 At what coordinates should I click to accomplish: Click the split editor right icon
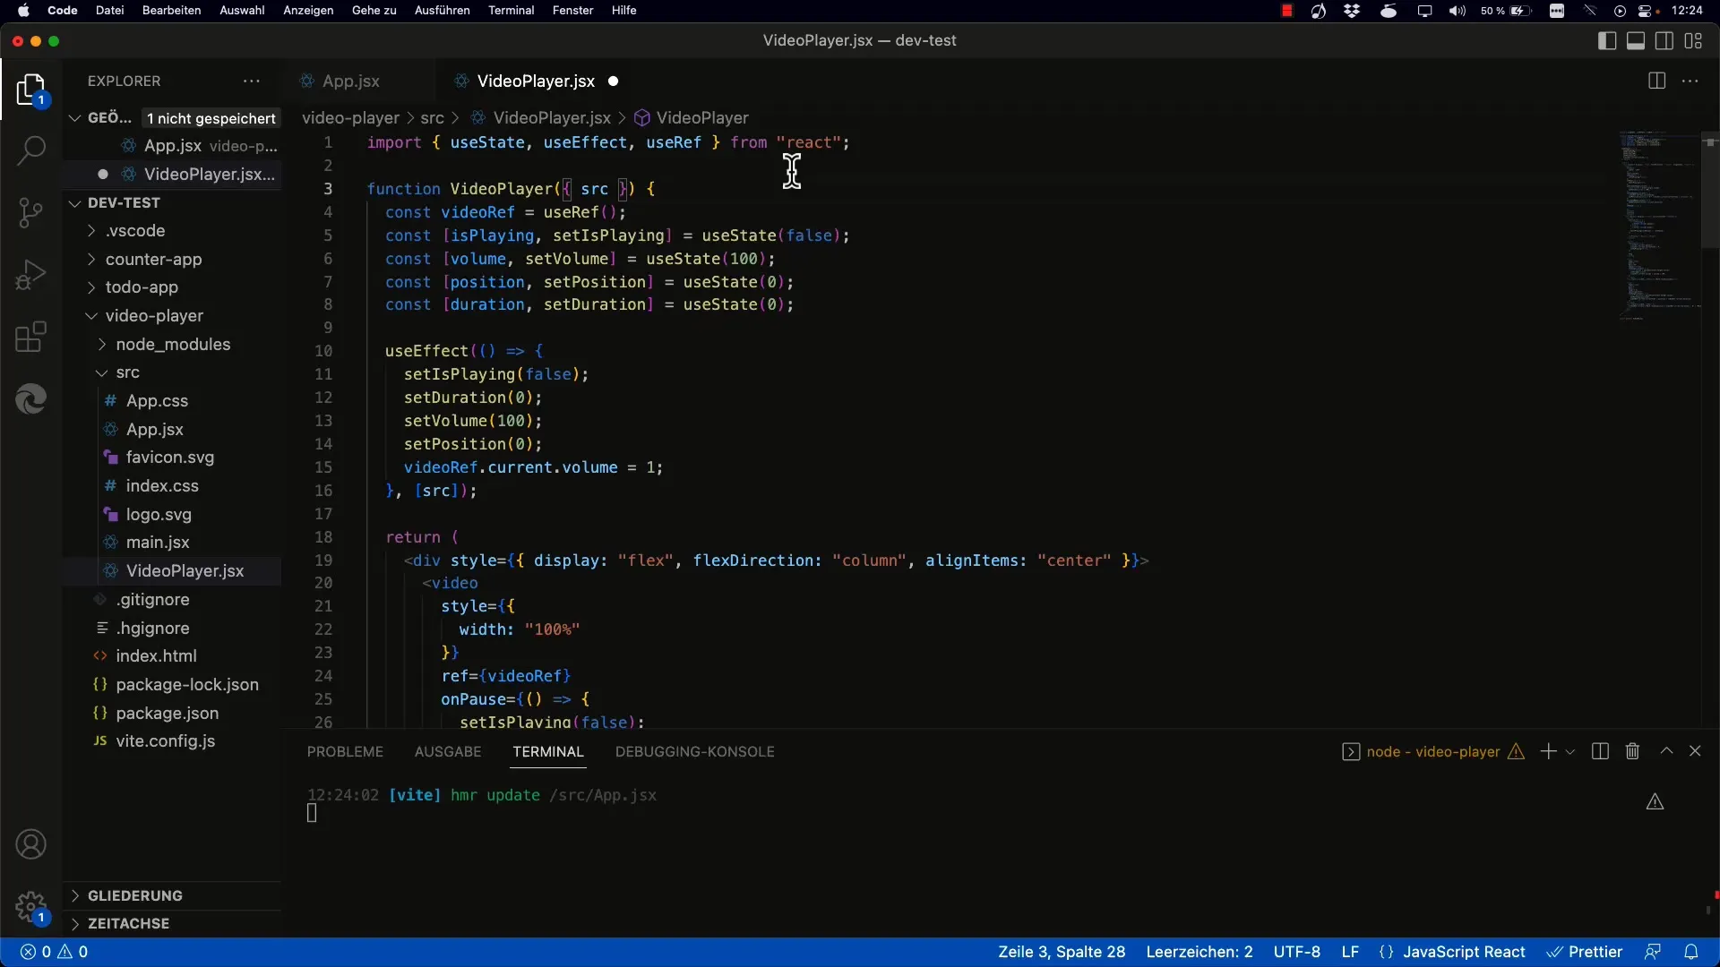(x=1656, y=81)
